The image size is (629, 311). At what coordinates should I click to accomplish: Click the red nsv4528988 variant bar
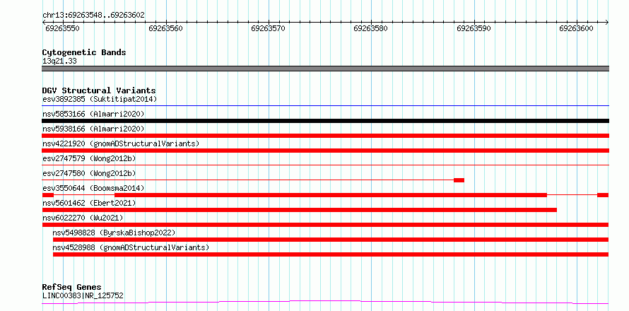tap(331, 254)
